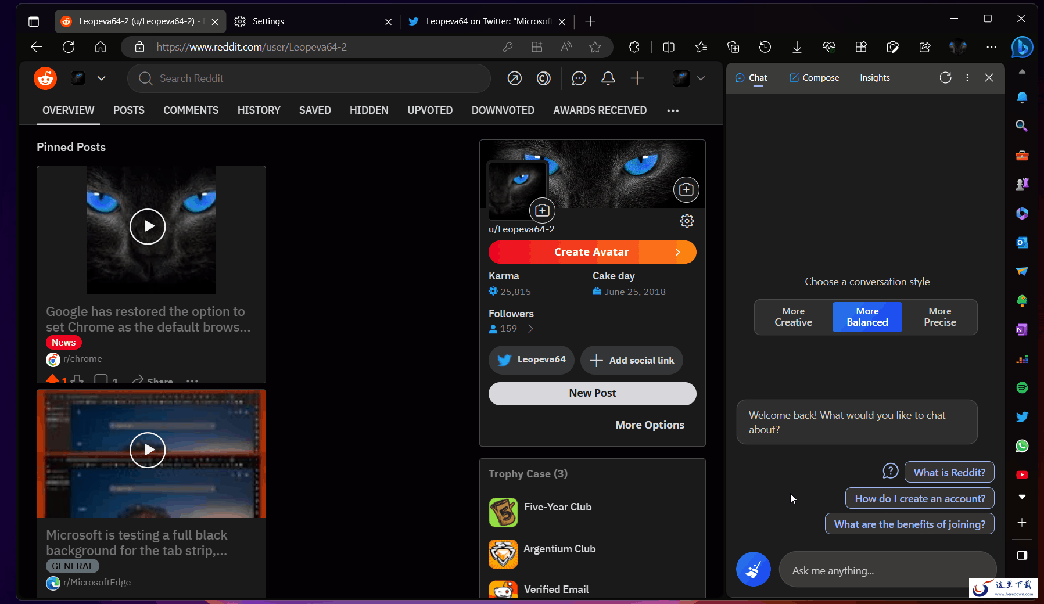
Task: Show more Edge sidebar apps down arrow
Action: point(1022,497)
